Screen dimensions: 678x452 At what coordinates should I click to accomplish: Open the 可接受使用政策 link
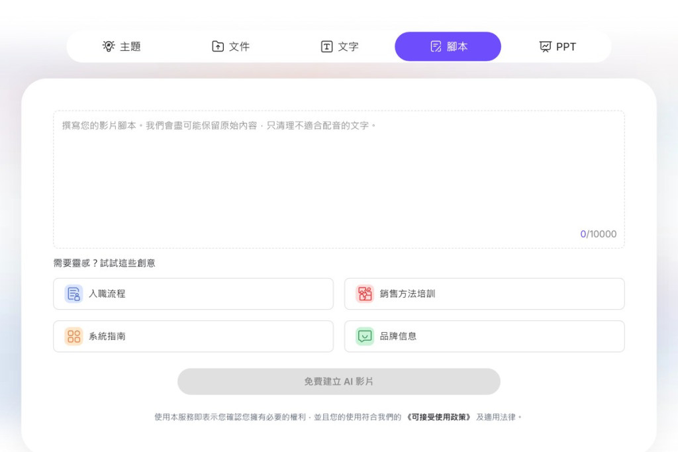click(x=438, y=417)
